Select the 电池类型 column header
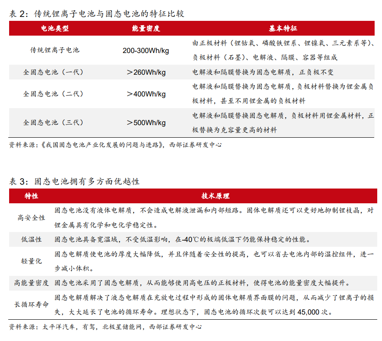Screen dimensions: 382x341 point(55,29)
